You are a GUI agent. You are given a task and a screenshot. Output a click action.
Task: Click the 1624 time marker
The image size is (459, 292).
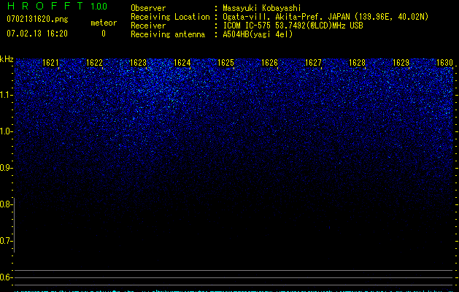182,63
